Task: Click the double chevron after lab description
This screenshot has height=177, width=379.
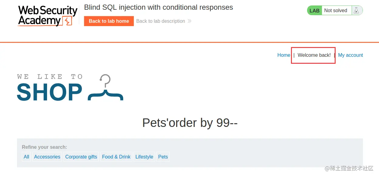Action: pos(189,21)
